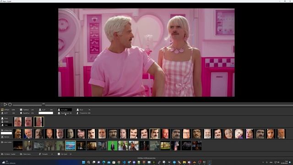
Task: Toggle the Blur option
Action: coord(83,110)
